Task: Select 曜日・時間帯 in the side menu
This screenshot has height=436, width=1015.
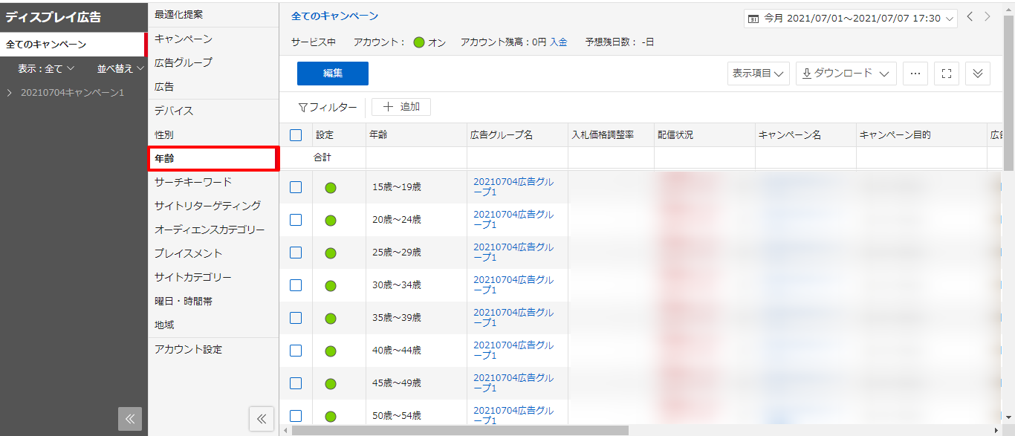Action: pyautogui.click(x=184, y=301)
